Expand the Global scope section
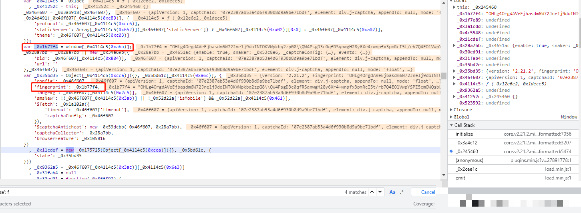Image resolution: width=581 pixels, height=213 pixels. [x=452, y=117]
